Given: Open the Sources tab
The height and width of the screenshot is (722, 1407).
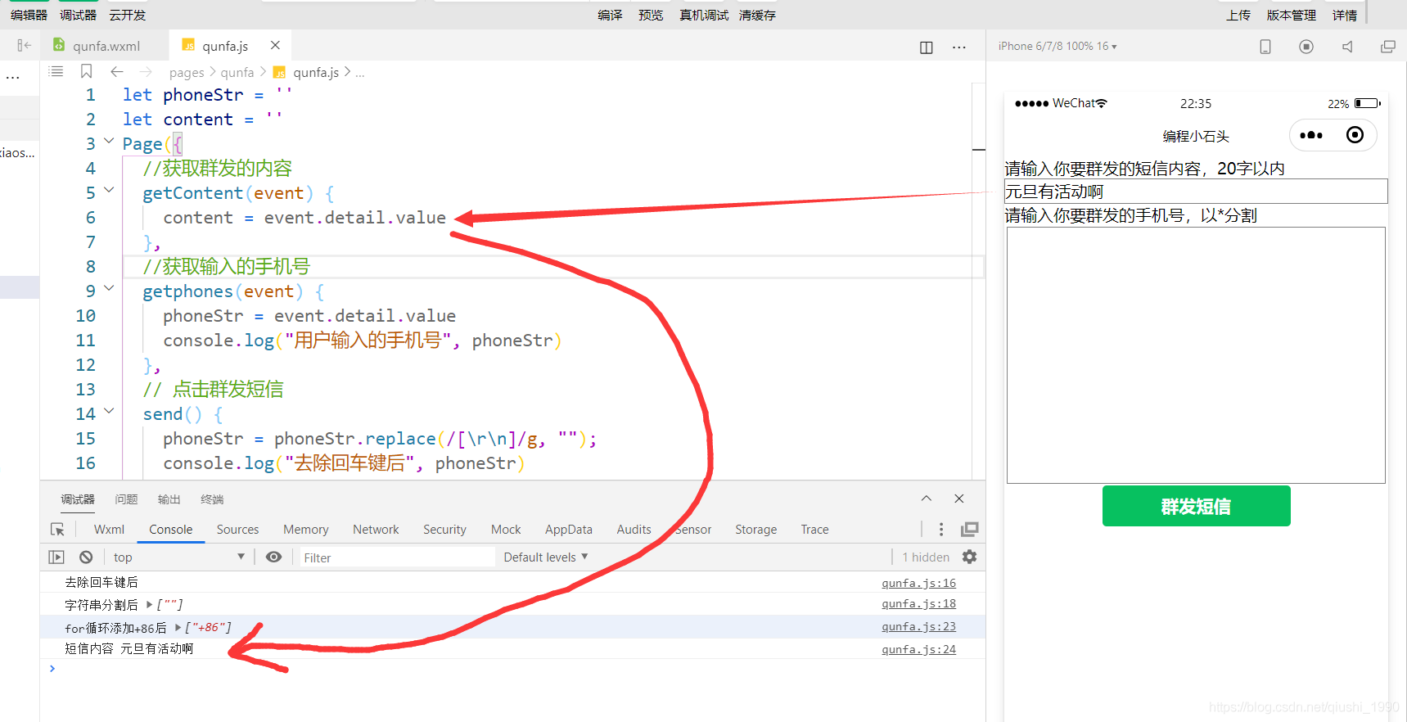Looking at the screenshot, I should pos(237,530).
